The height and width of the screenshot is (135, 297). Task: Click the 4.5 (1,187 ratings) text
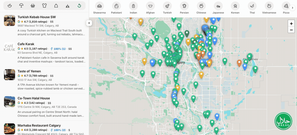pos(36,49)
